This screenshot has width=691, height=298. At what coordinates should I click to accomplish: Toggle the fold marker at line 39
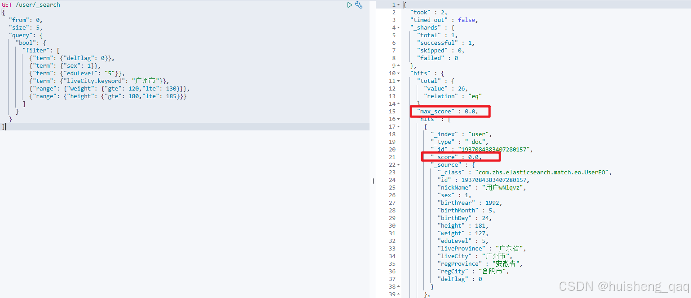[398, 294]
